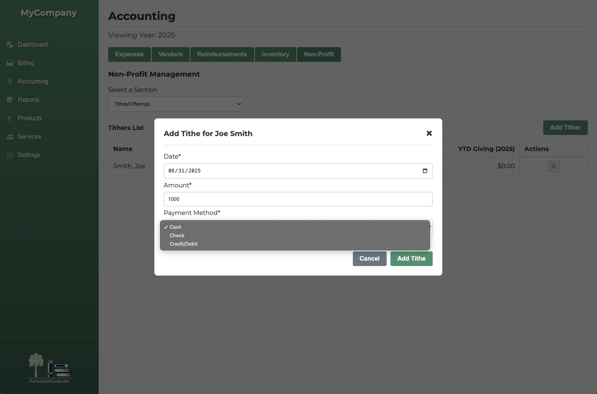The width and height of the screenshot is (597, 394).
Task: Open the calendar picker in Date field
Action: pyautogui.click(x=425, y=171)
